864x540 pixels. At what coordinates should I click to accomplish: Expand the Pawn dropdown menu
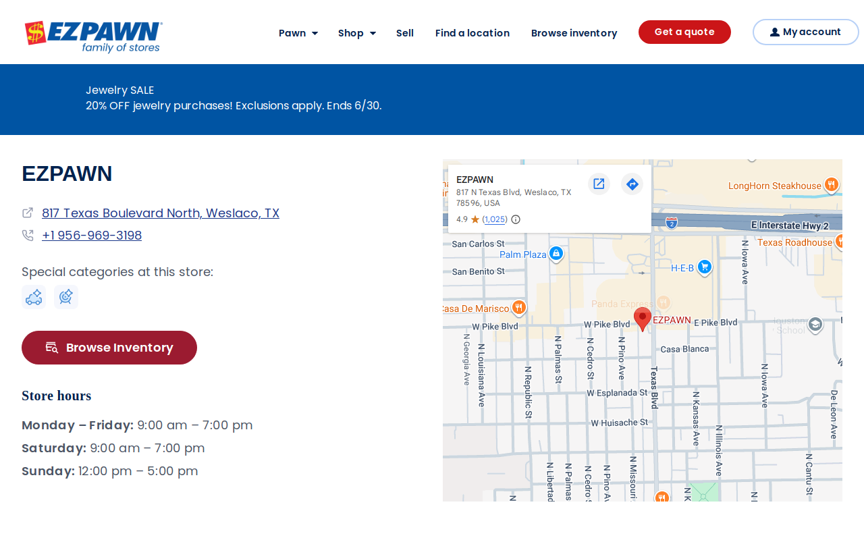tap(298, 33)
